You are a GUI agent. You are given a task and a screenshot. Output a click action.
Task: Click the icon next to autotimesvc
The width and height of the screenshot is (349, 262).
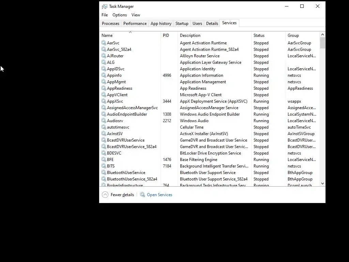(104, 127)
